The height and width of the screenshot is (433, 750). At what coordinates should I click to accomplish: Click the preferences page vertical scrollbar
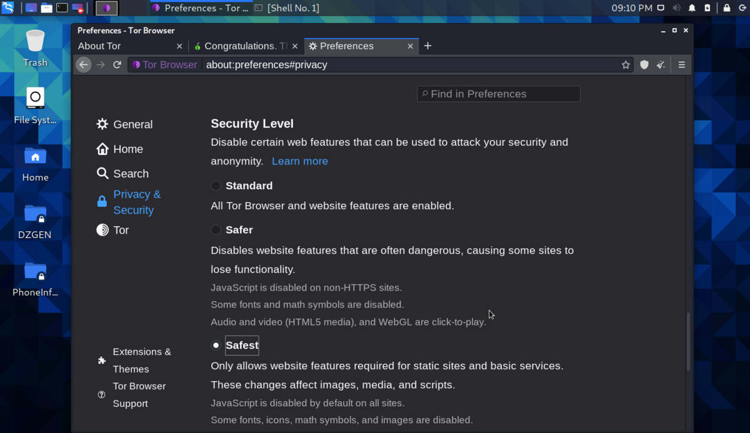(689, 342)
